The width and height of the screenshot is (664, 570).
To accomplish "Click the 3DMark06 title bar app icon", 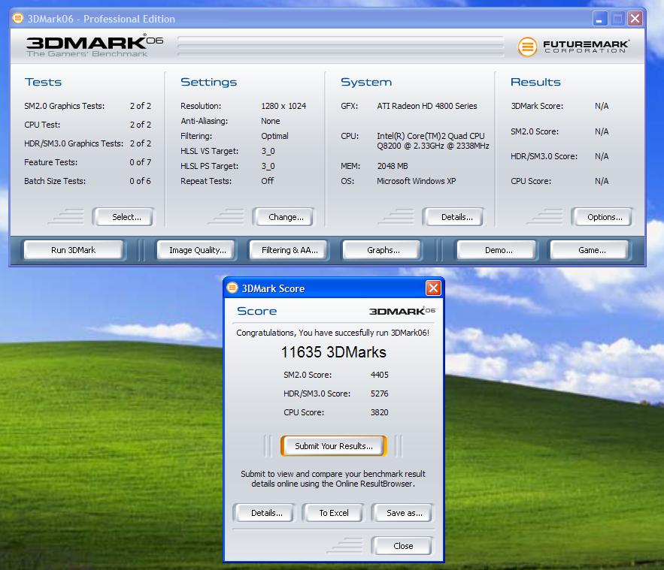I will click(x=18, y=18).
